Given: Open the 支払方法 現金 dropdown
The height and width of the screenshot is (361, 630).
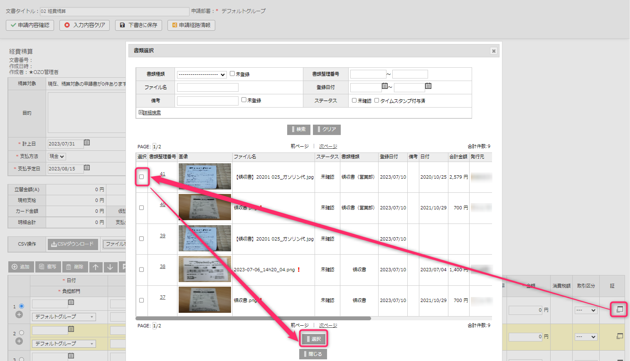Looking at the screenshot, I should [x=57, y=157].
